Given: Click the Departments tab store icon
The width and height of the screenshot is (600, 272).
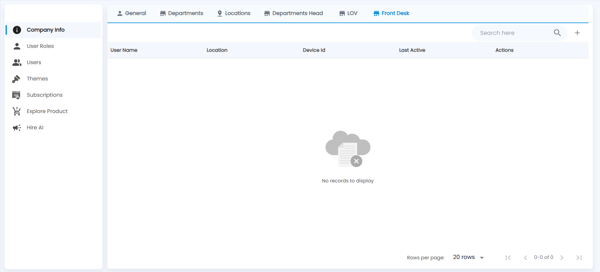Looking at the screenshot, I should [x=163, y=13].
